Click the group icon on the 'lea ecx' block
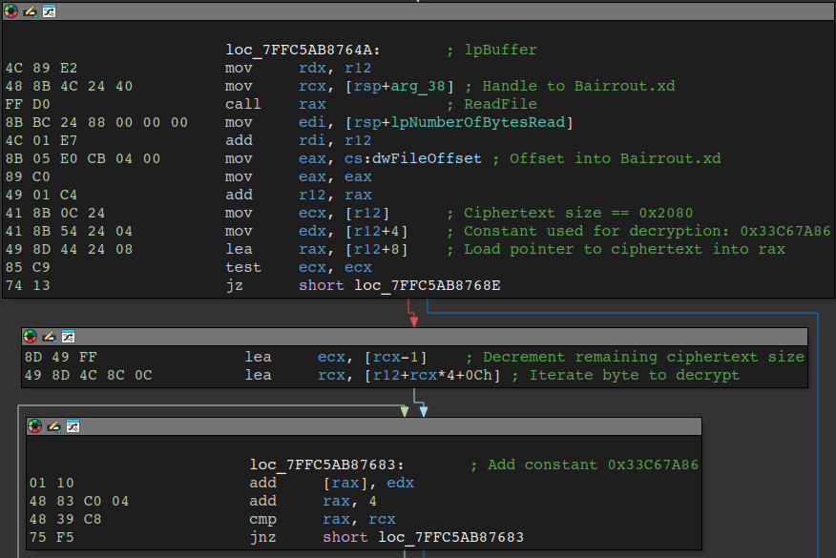The image size is (836, 558). coord(69,337)
